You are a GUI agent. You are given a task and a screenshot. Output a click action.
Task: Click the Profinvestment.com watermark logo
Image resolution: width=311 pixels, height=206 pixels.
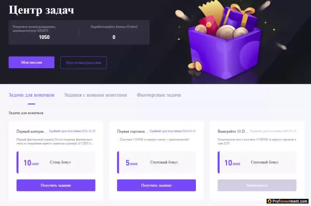287,201
